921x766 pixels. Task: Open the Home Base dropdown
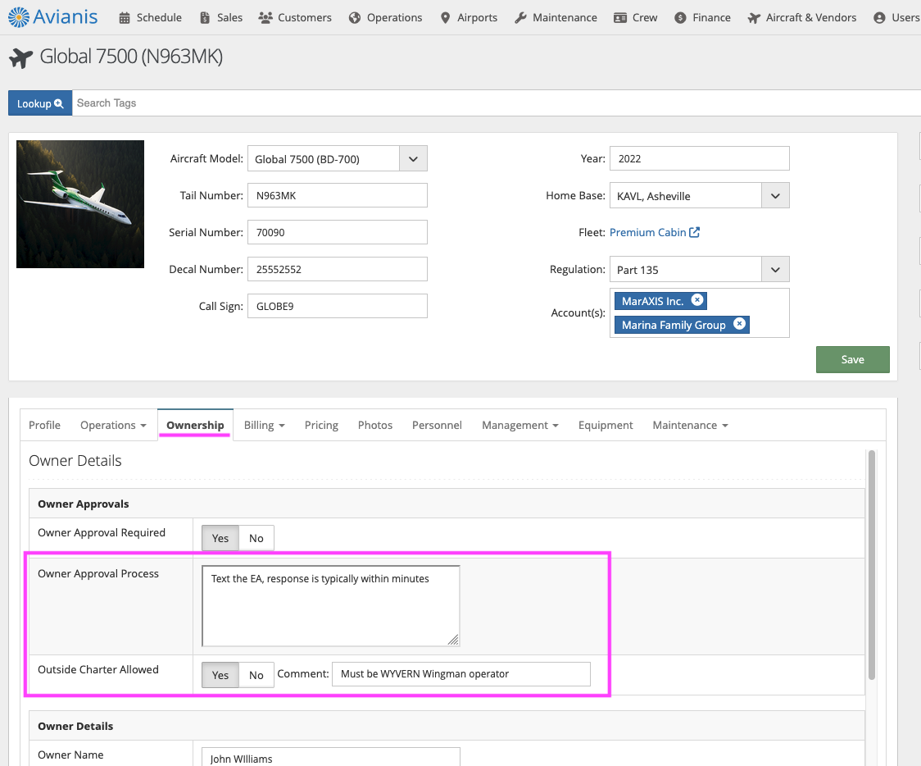point(775,196)
